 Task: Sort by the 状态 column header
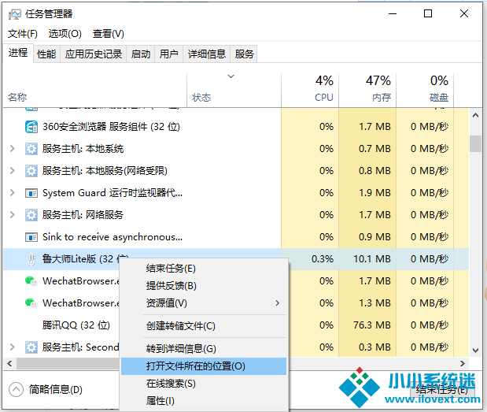pyautogui.click(x=234, y=91)
